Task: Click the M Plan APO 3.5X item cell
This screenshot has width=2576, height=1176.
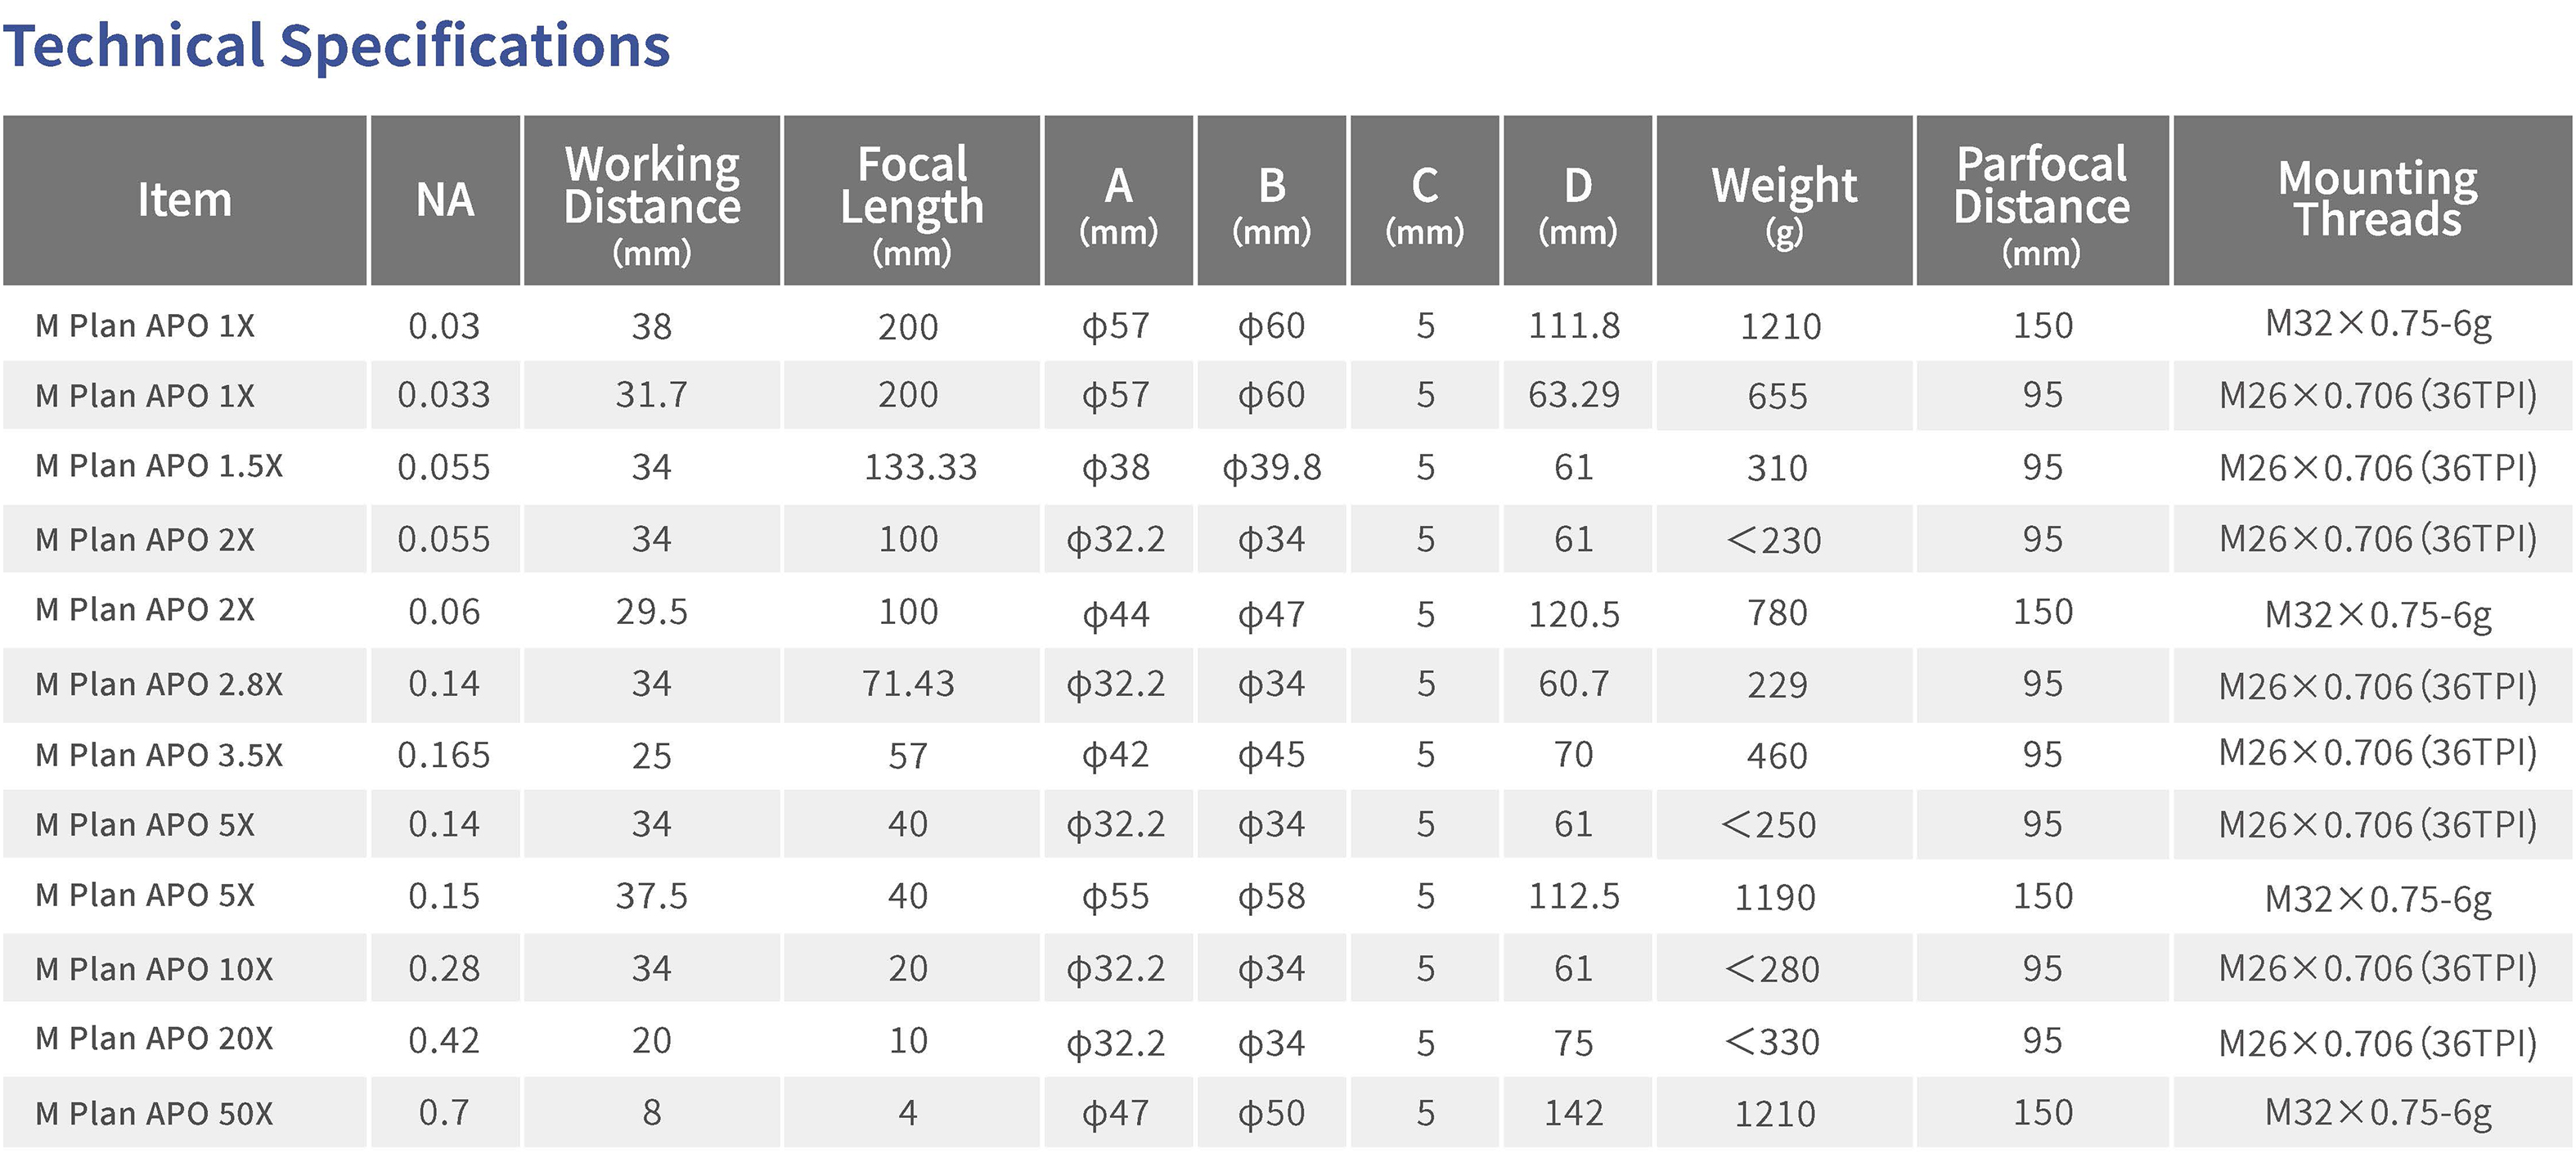Action: pyautogui.click(x=159, y=755)
